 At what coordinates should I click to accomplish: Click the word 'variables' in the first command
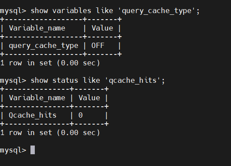click(x=72, y=11)
